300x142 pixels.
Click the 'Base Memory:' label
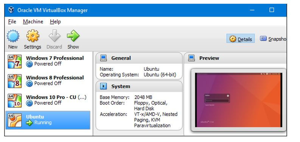[x=114, y=97]
